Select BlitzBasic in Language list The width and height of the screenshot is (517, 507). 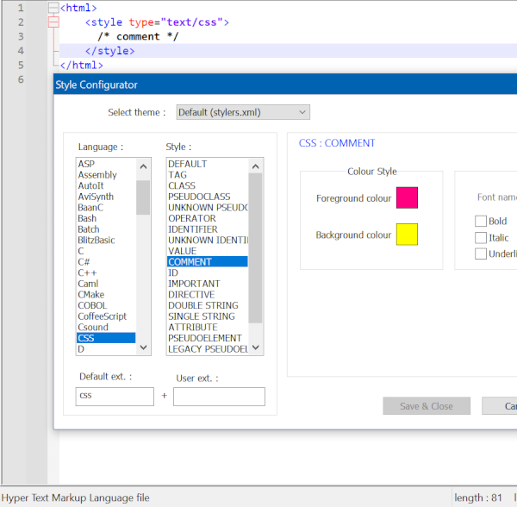tap(106, 241)
